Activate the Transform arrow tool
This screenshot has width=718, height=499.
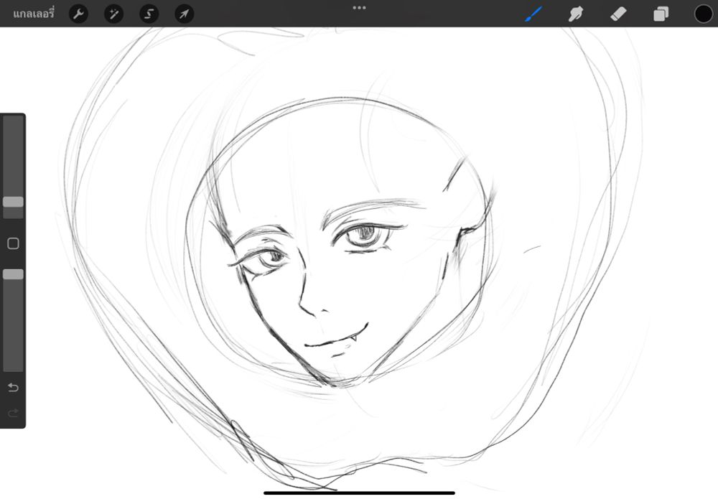click(x=184, y=14)
